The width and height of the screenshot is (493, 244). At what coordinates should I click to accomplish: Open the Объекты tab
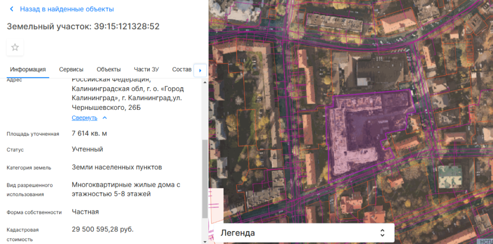tap(108, 69)
